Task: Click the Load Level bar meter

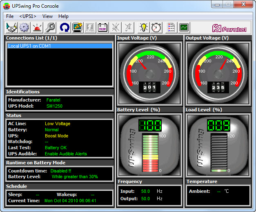Action: pyautogui.click(x=219, y=153)
